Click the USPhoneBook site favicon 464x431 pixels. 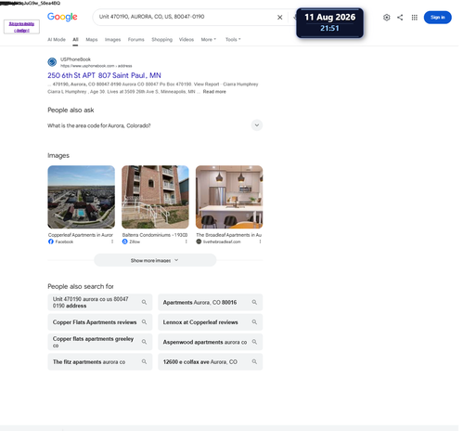tap(52, 62)
